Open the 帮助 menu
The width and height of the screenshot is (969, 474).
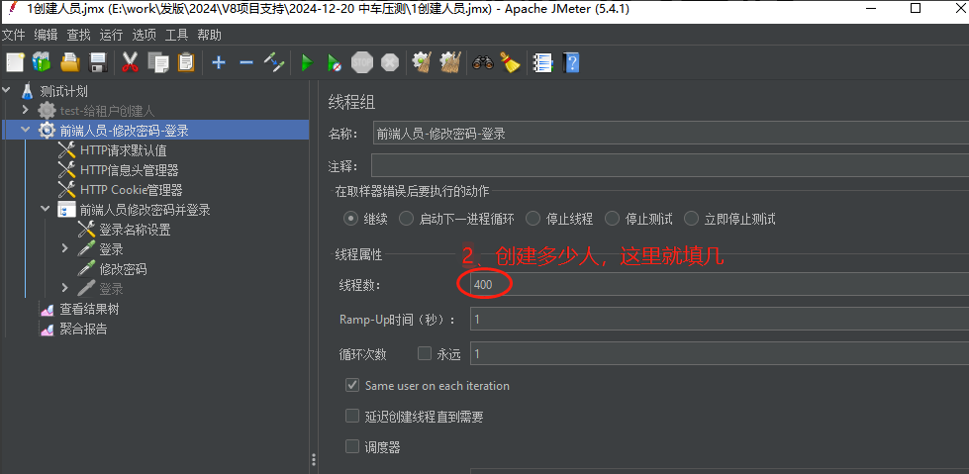click(210, 36)
